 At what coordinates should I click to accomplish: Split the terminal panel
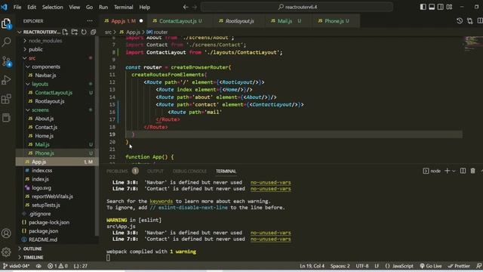point(463,171)
